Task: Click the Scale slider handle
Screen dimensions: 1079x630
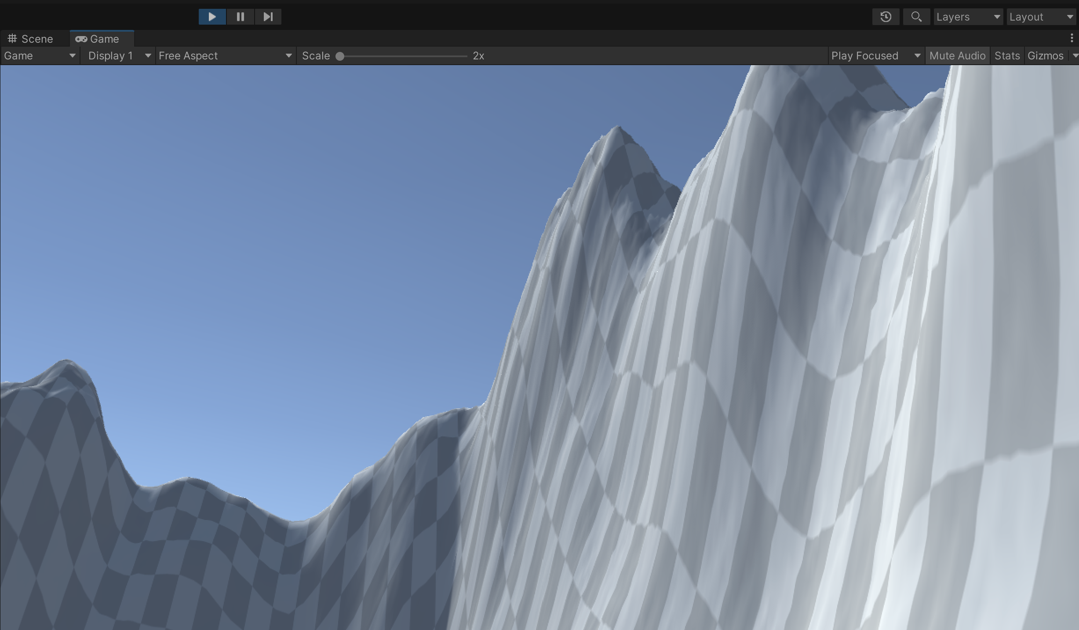Action: coord(339,56)
